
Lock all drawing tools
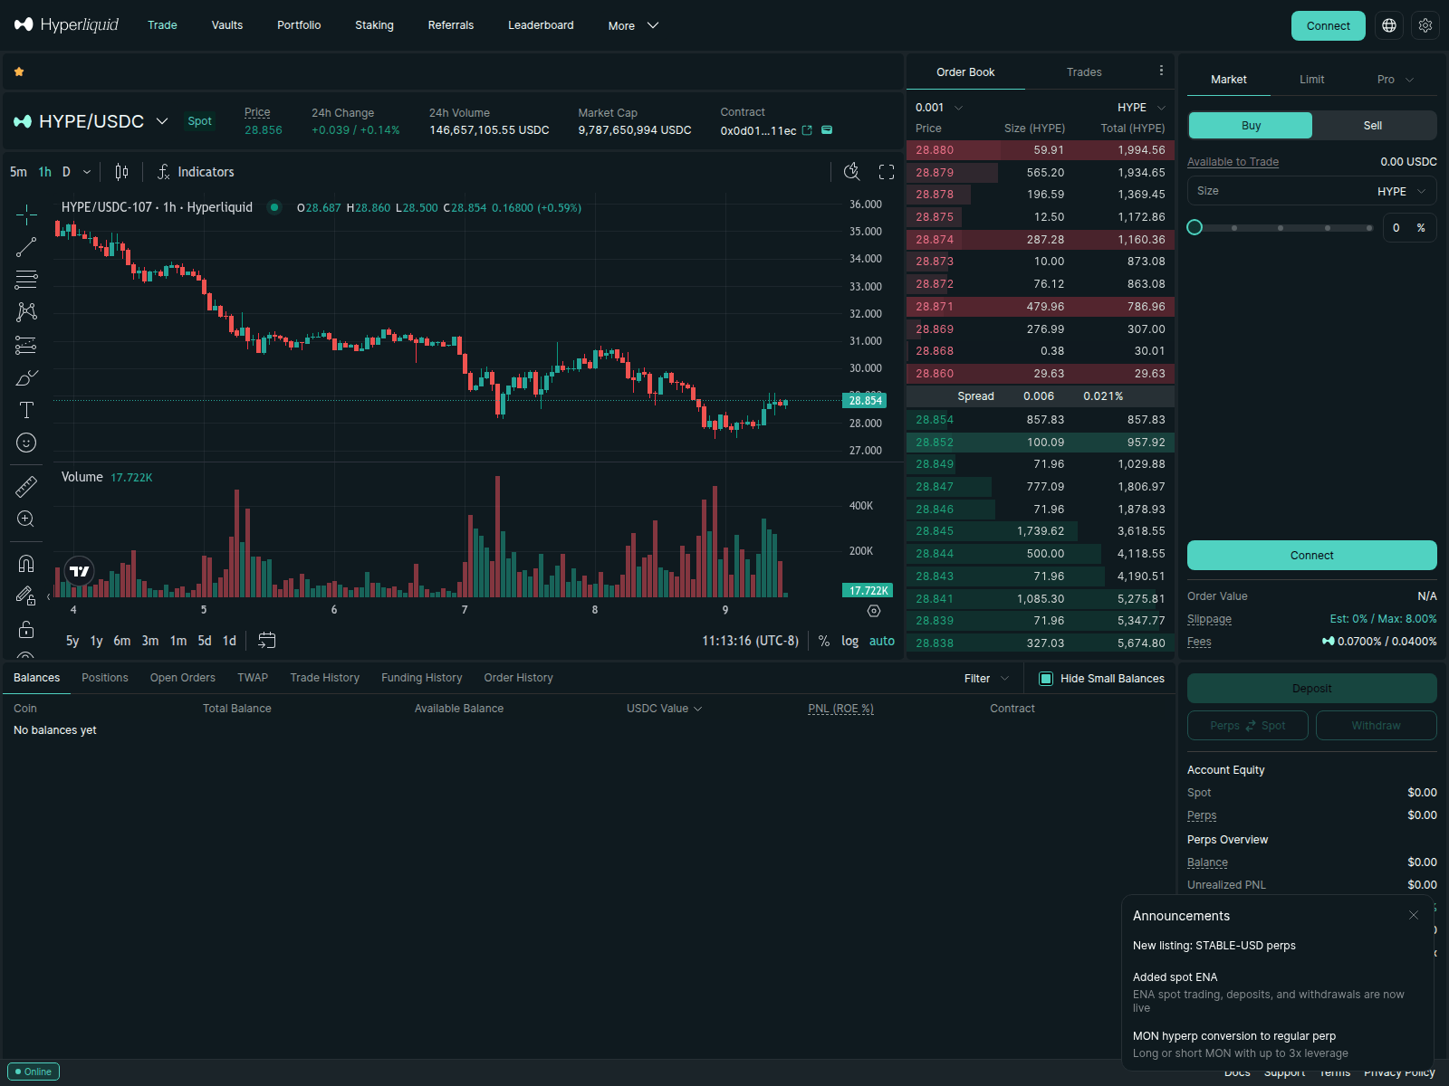[x=26, y=629]
